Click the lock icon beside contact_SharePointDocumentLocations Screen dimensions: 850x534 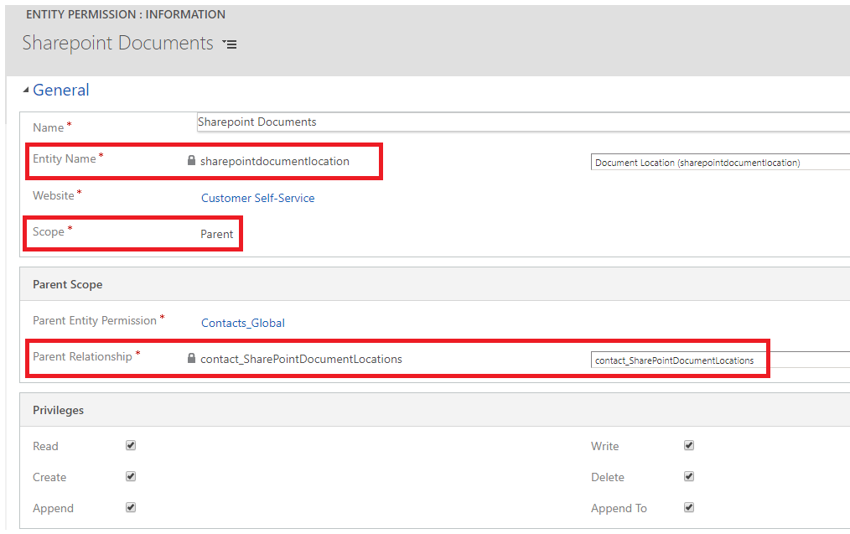point(191,358)
